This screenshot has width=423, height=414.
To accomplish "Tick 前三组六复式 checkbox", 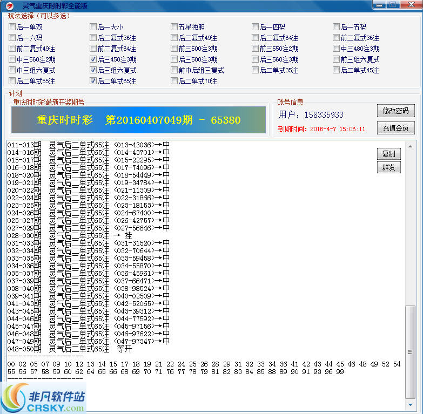I will point(336,59).
